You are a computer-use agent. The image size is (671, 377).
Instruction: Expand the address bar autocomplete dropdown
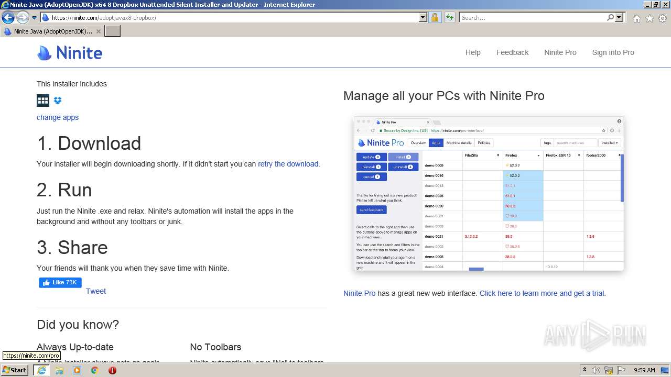423,17
